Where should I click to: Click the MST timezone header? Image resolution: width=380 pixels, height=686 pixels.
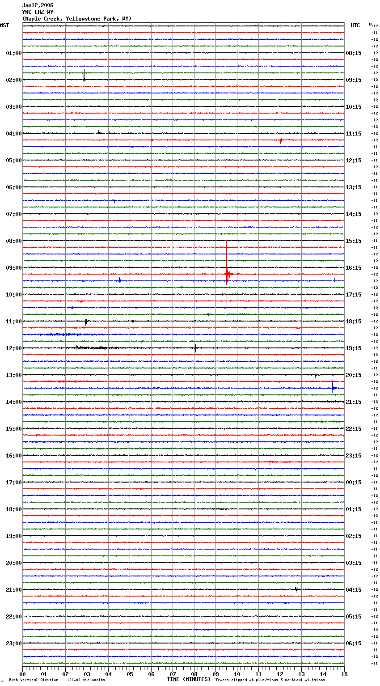(4, 25)
